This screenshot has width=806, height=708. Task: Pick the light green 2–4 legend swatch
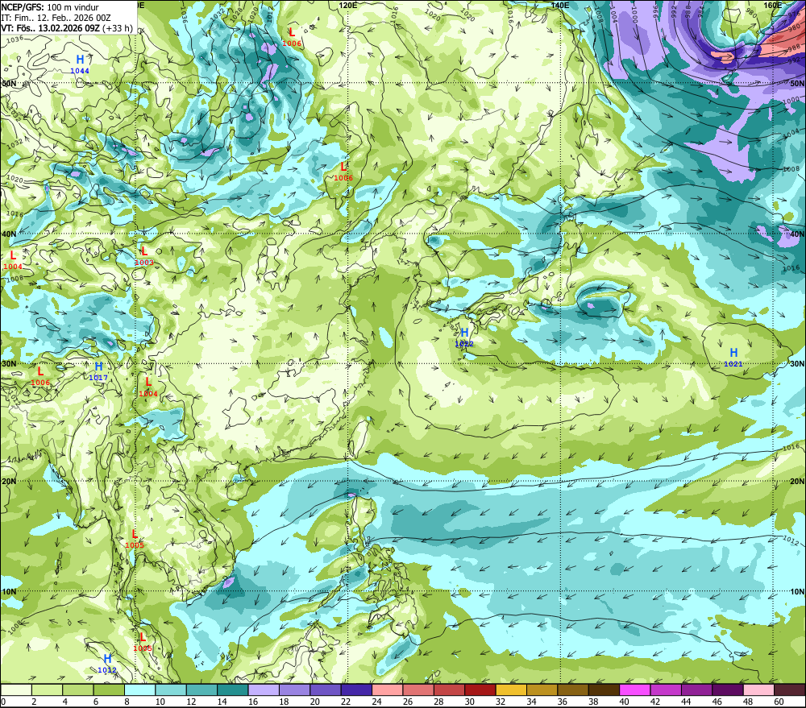48,690
